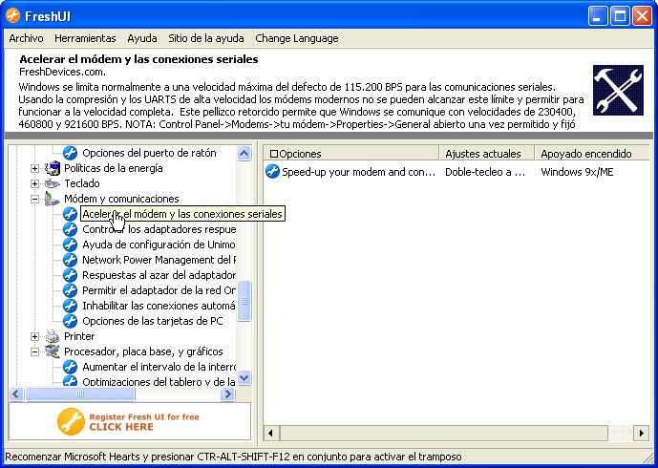The image size is (658, 468).
Task: Click wrench icon beside Inhabilitar las conexiones
Action: (x=70, y=306)
